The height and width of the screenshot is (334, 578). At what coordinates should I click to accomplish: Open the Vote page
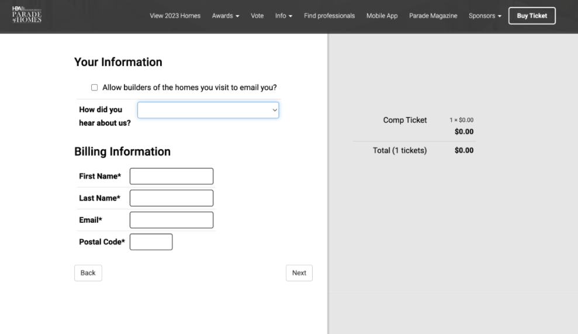pos(257,16)
